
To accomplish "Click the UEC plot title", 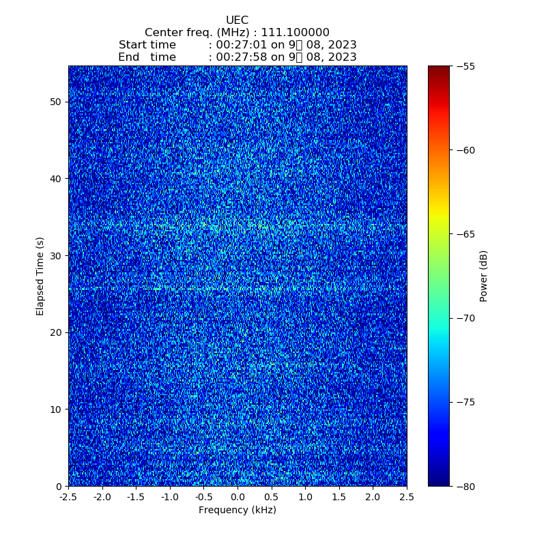I will 237,20.
